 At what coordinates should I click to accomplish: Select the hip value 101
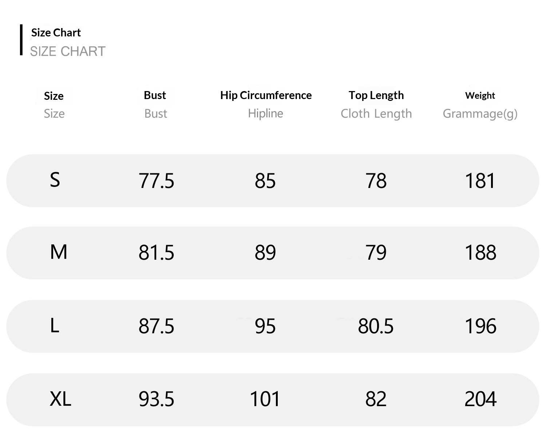265,399
